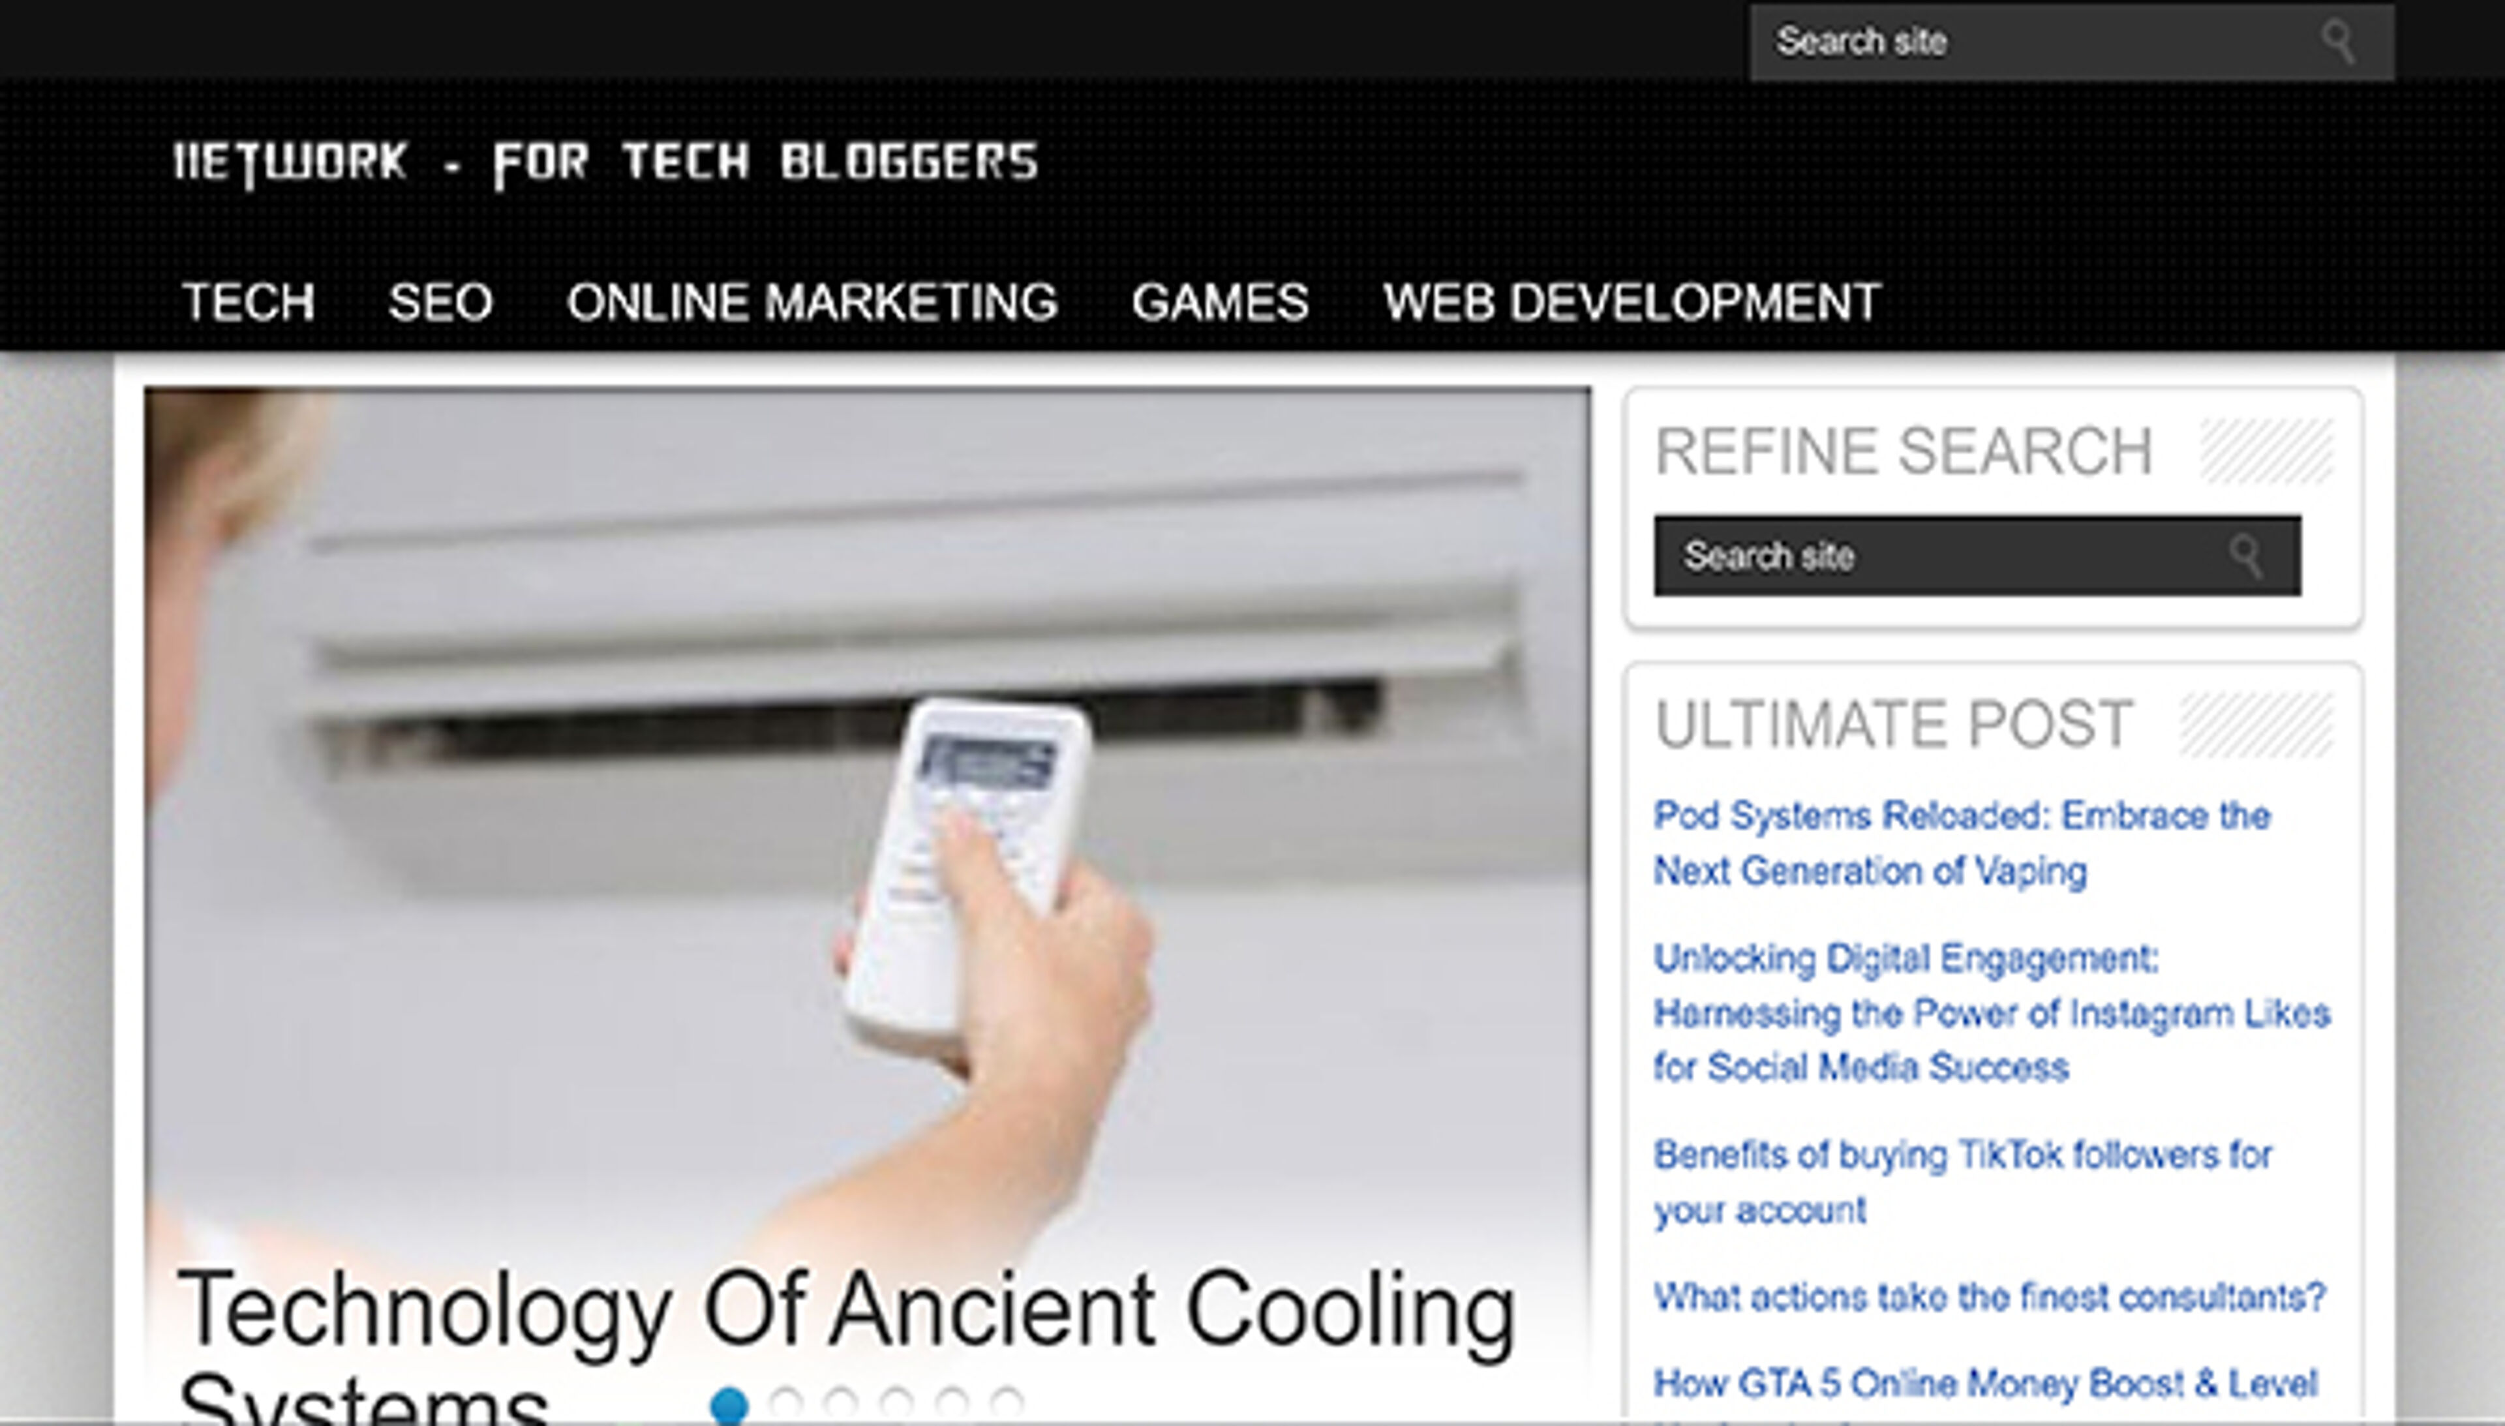Open the GAMES category
Screen dimensions: 2505x1426
[1220, 301]
